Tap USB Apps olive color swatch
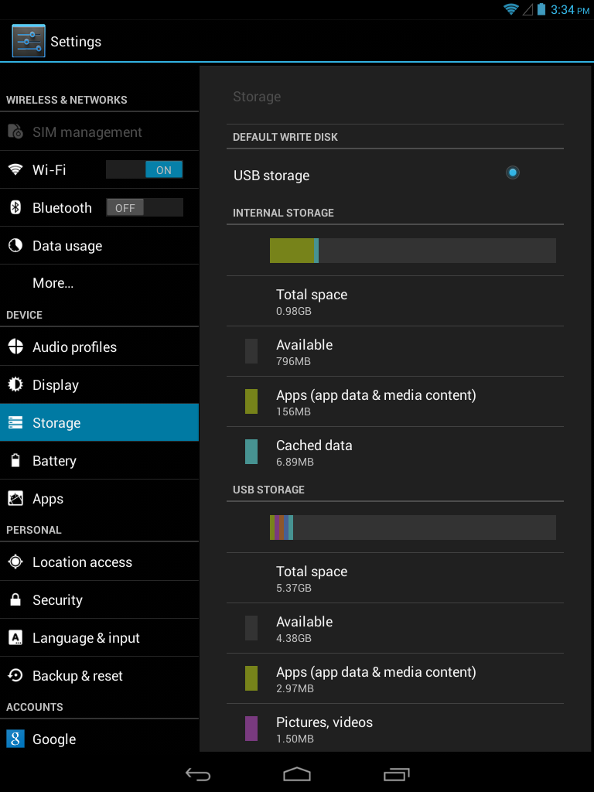 [251, 678]
